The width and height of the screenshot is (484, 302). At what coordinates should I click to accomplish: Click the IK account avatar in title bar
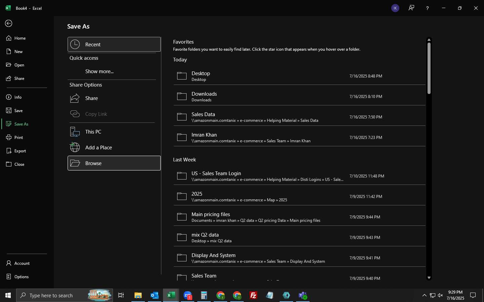[x=395, y=8]
